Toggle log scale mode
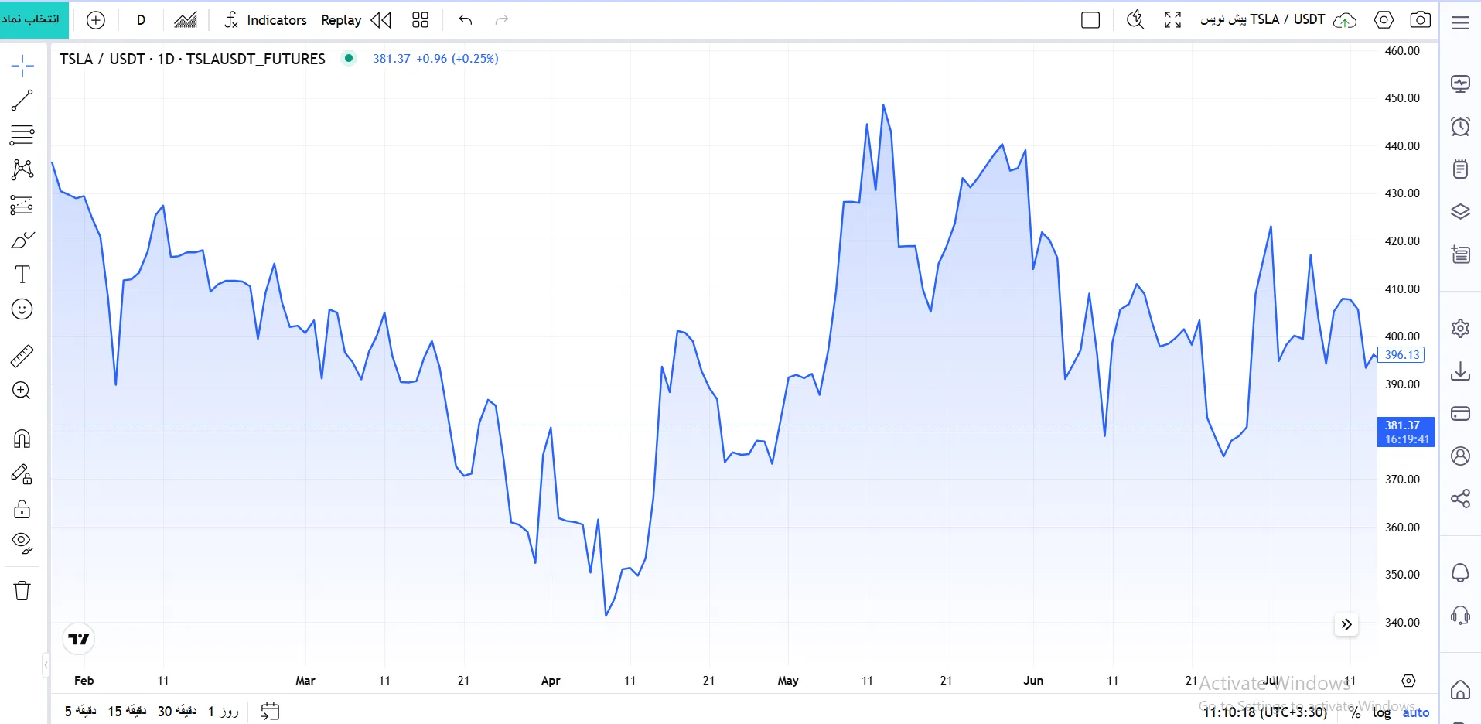Screen dimensions: 1481x724 pyautogui.click(x=1382, y=712)
